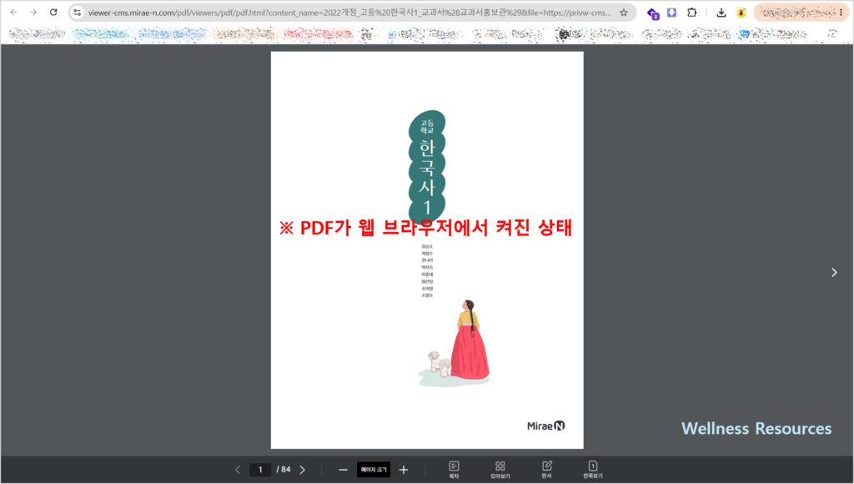Go to the previous page in bottom toolbar
The width and height of the screenshot is (854, 484).
[238, 470]
